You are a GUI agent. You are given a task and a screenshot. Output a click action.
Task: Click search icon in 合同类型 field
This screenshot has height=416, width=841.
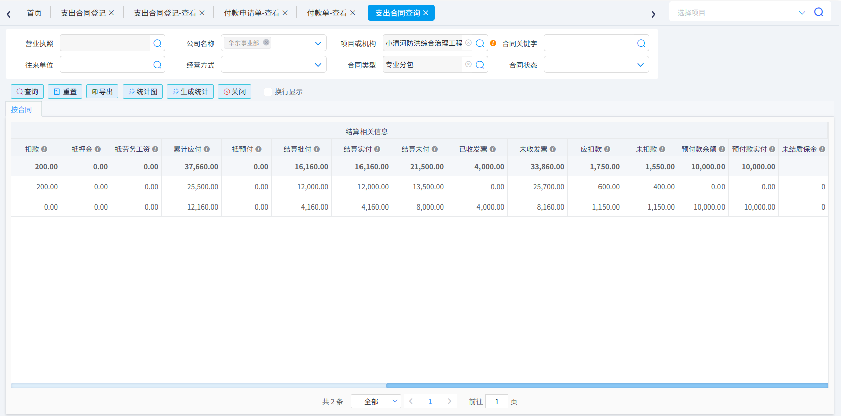pos(480,65)
